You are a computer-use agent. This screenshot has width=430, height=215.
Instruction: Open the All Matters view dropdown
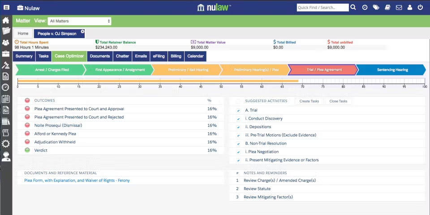80,21
